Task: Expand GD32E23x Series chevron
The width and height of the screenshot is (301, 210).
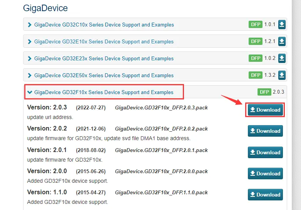Action: point(30,58)
